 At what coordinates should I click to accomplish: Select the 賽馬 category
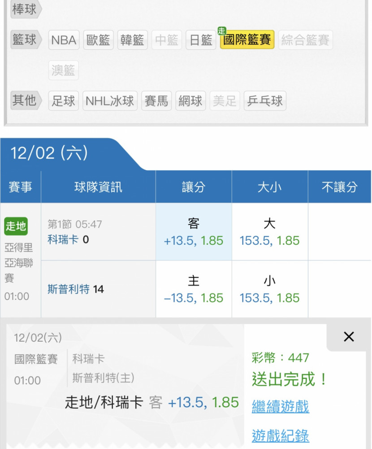click(156, 101)
